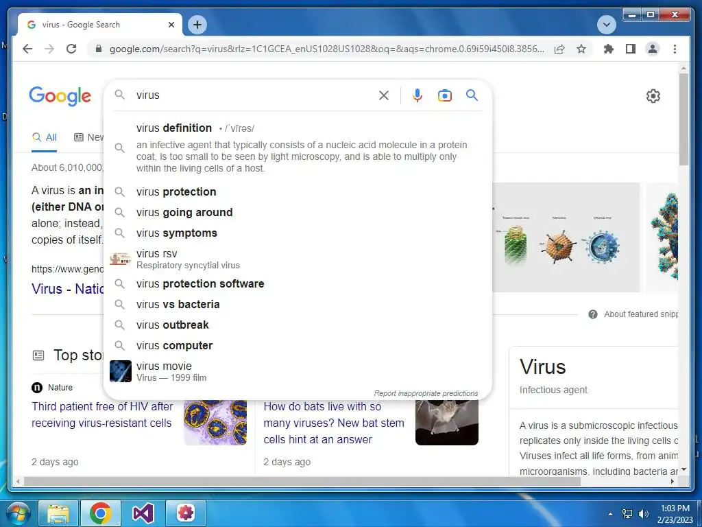Click the volume speaker tray icon

(643, 514)
